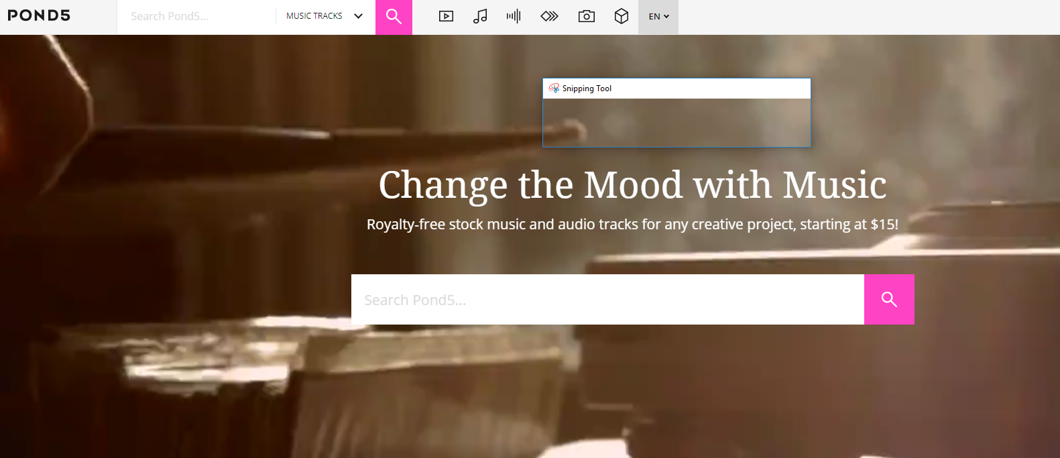Focus the large hero Search Pond5 field
The image size is (1060, 458).
coord(607,299)
